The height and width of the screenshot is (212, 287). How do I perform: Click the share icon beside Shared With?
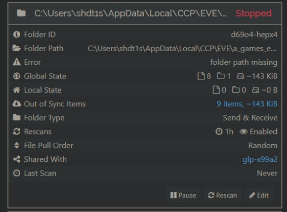click(x=17, y=159)
